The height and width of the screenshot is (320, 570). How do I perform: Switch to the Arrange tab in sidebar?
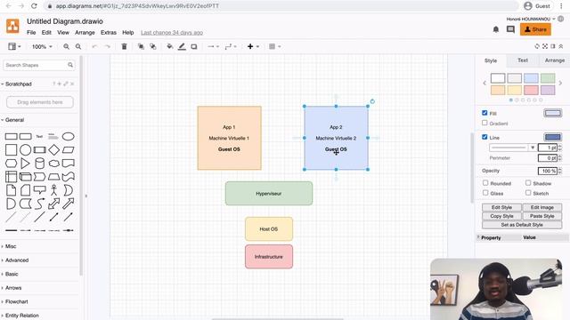[555, 60]
